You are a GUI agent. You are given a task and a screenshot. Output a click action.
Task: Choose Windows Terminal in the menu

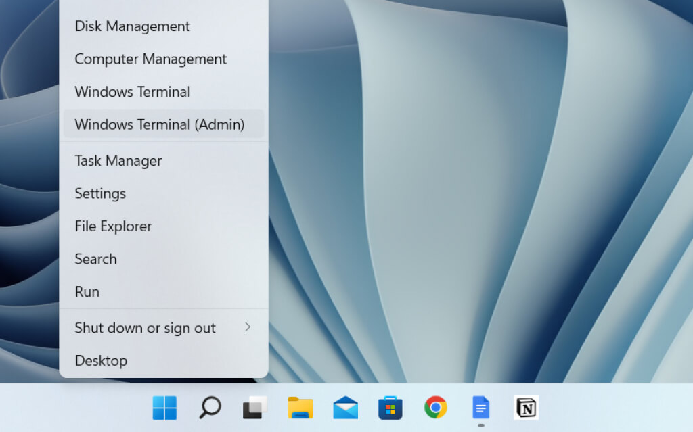[x=164, y=91]
